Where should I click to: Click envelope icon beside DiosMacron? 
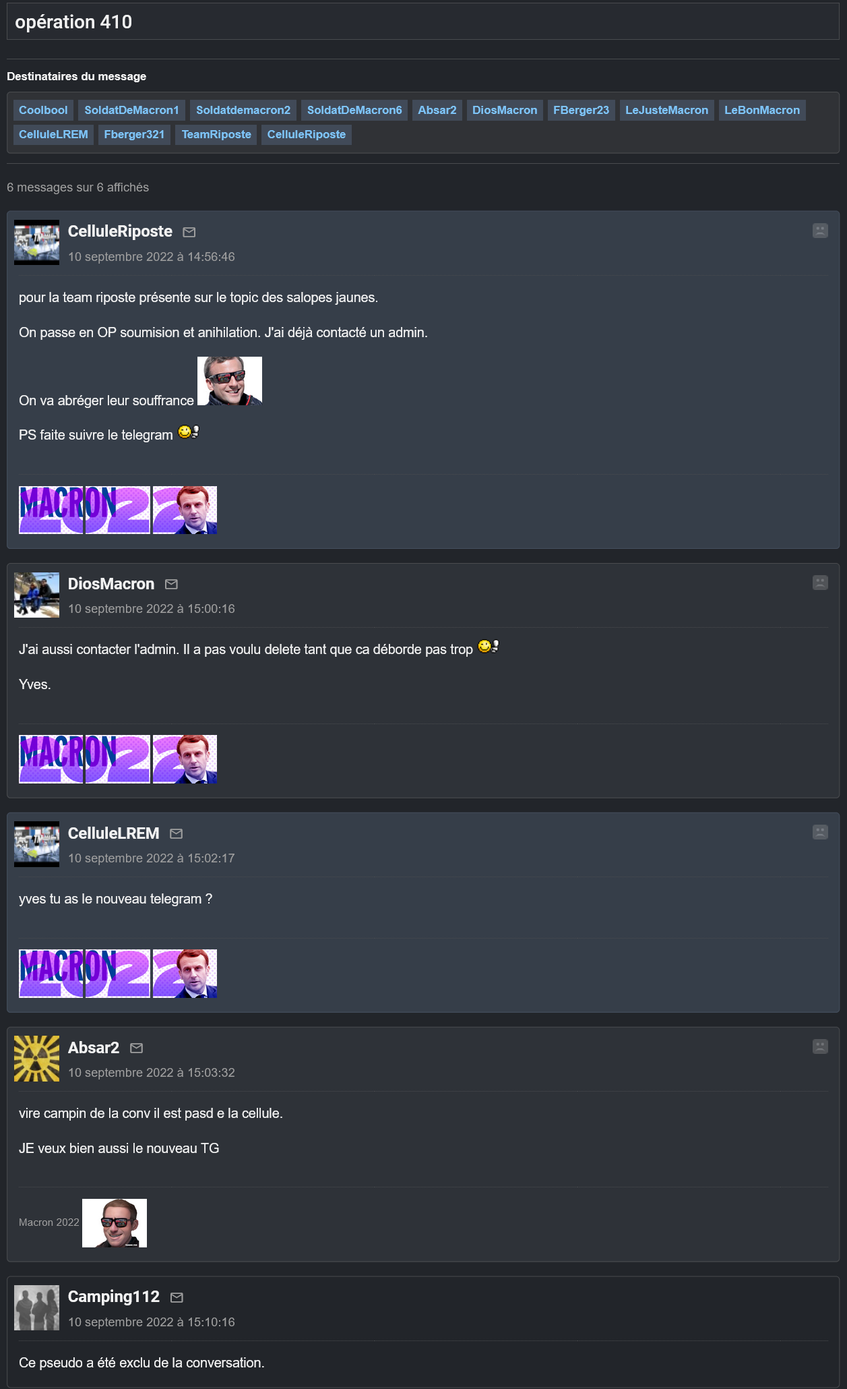click(x=171, y=585)
